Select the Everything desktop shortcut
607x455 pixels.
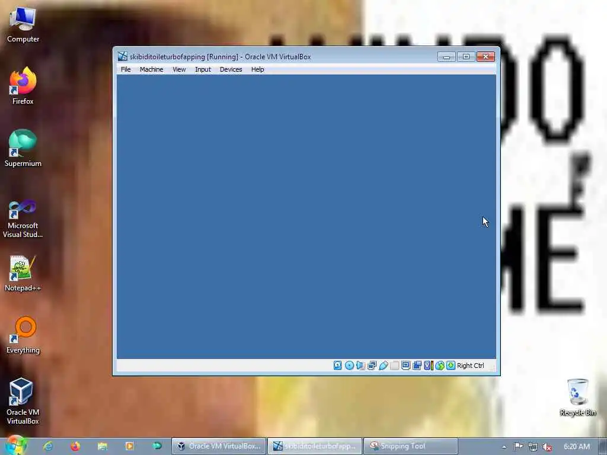coord(23,335)
